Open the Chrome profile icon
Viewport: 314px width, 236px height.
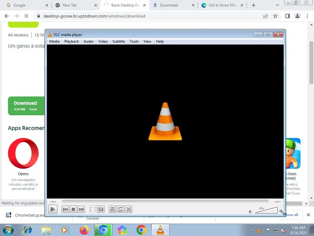[x=297, y=16]
